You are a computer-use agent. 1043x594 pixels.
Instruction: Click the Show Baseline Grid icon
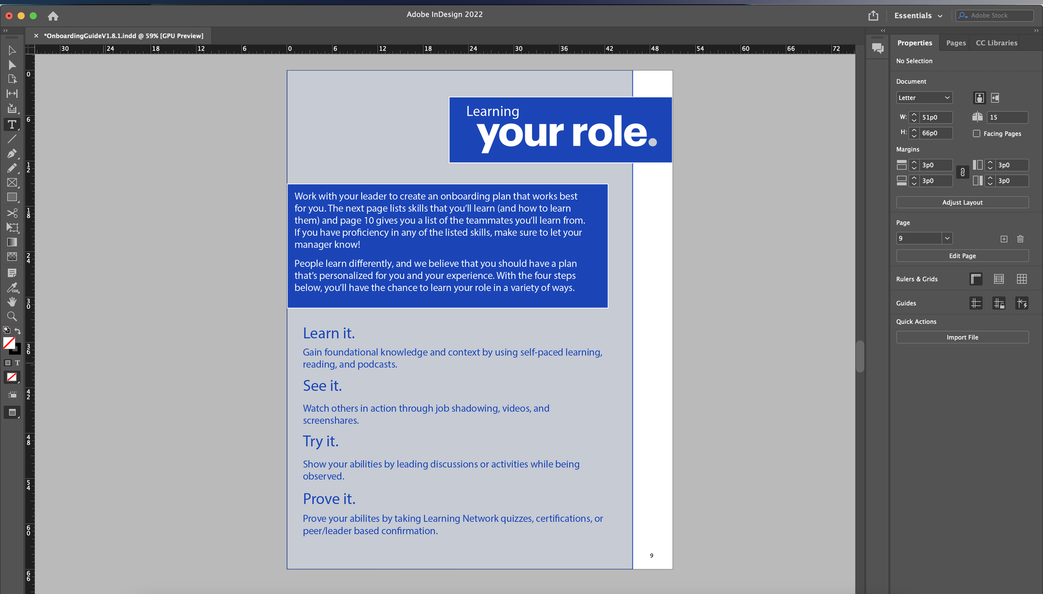998,279
